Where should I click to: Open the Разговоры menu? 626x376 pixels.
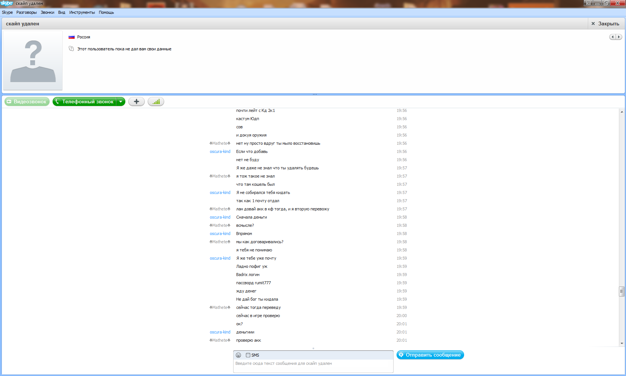pos(26,12)
